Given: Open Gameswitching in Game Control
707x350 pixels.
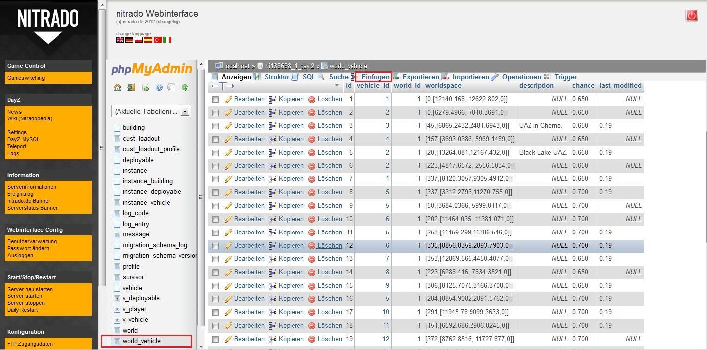Looking at the screenshot, I should click(x=26, y=78).
